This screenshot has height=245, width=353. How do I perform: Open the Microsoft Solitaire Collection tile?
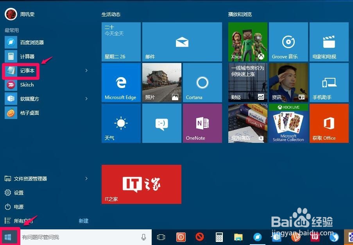(x=288, y=123)
